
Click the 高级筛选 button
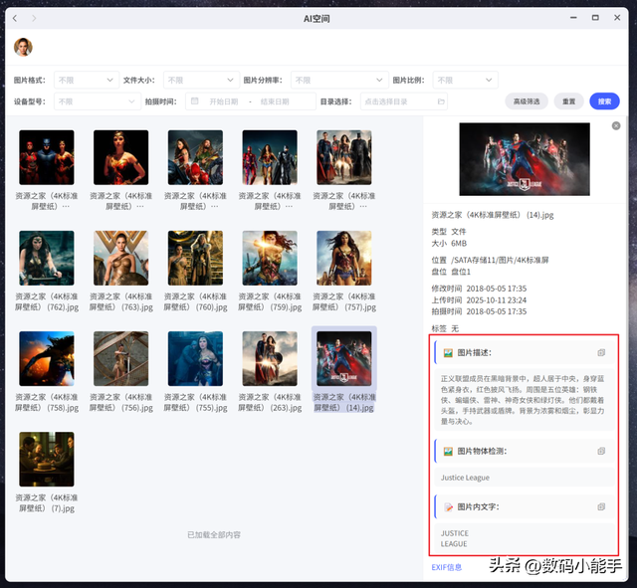pos(527,101)
